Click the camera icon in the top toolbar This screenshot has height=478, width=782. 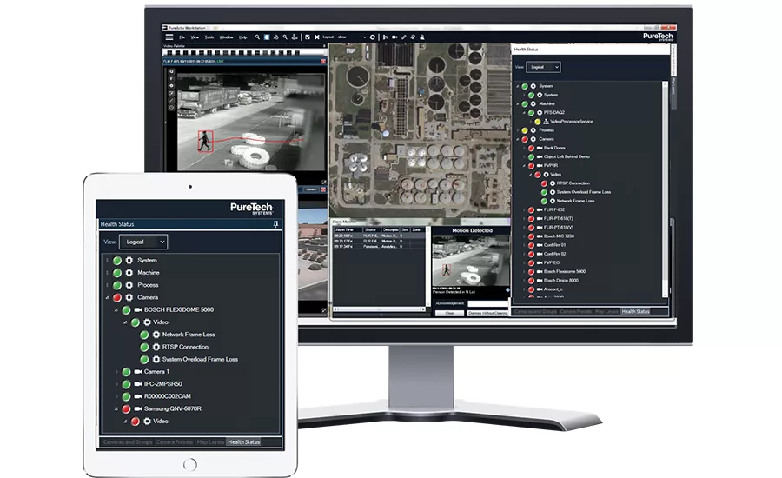(x=394, y=37)
